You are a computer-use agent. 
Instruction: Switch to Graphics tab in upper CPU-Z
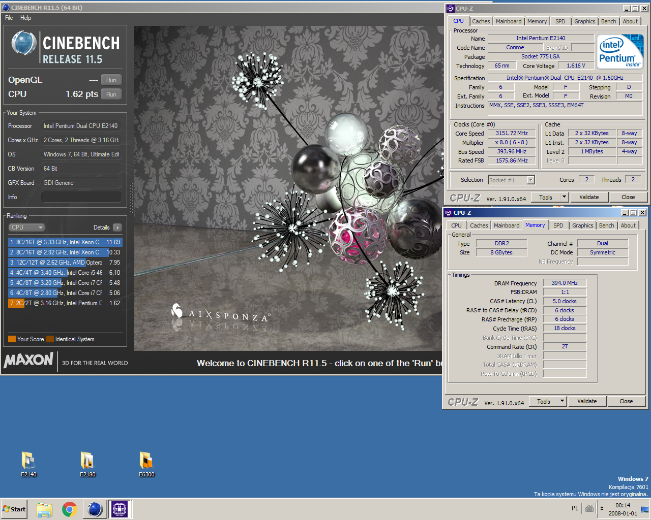[x=584, y=21]
